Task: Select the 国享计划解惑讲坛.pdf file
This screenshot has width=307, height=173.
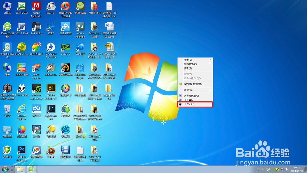Action: pyautogui.click(x=109, y=51)
